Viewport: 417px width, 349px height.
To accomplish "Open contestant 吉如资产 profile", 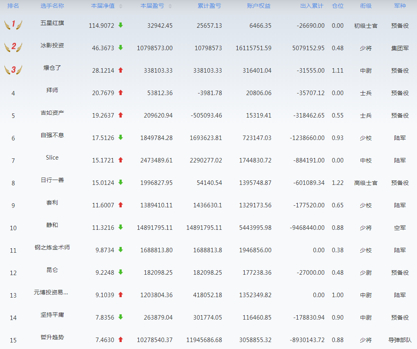I will pyautogui.click(x=52, y=113).
